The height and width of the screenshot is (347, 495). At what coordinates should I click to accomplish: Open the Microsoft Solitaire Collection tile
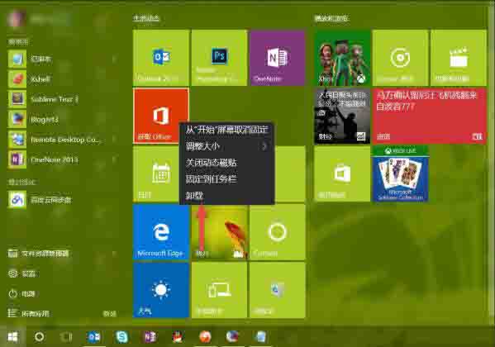click(x=400, y=173)
